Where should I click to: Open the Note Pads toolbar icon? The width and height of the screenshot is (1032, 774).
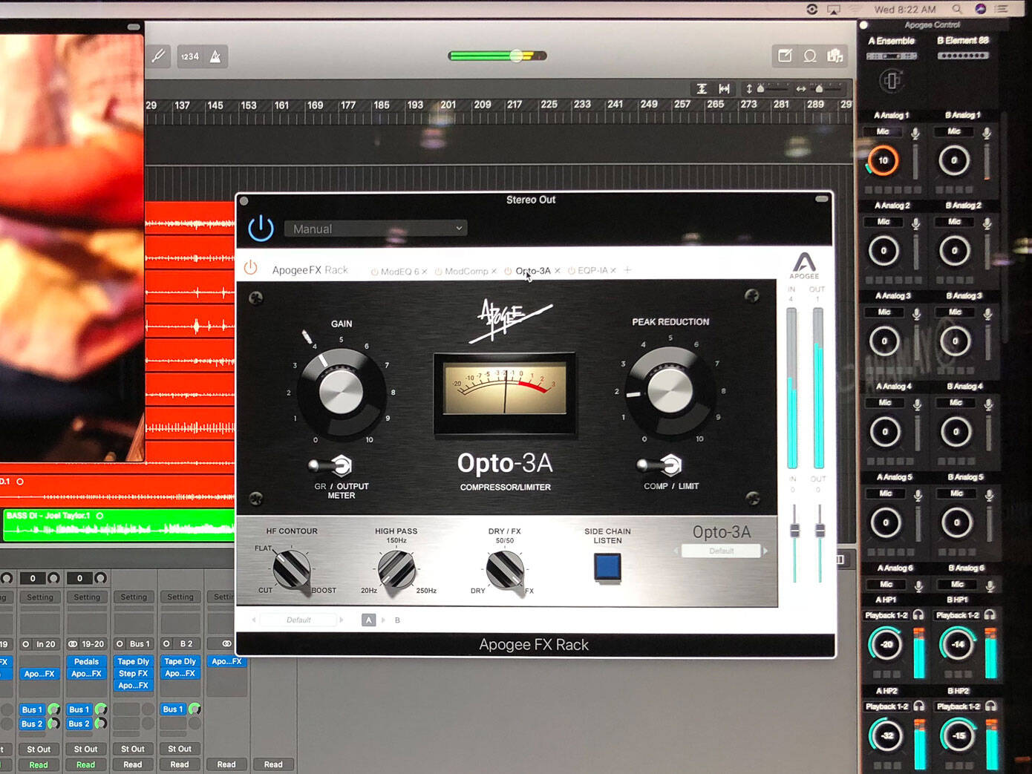pyautogui.click(x=785, y=56)
